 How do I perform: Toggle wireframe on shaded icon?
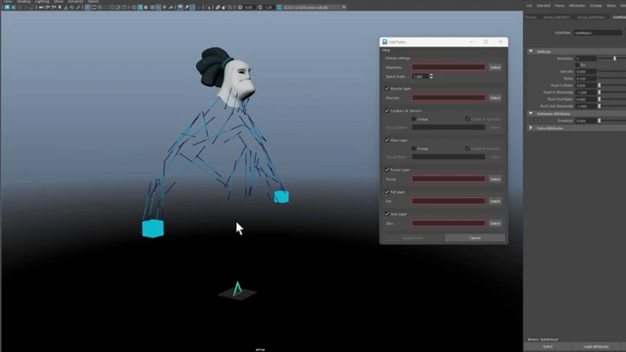pos(153,7)
